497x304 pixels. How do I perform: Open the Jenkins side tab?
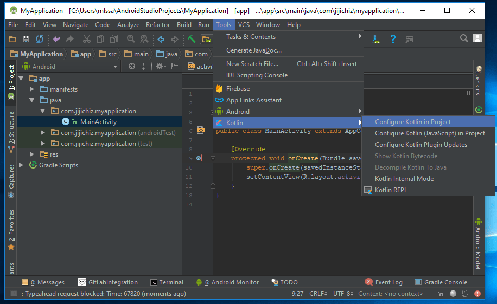coord(479,80)
